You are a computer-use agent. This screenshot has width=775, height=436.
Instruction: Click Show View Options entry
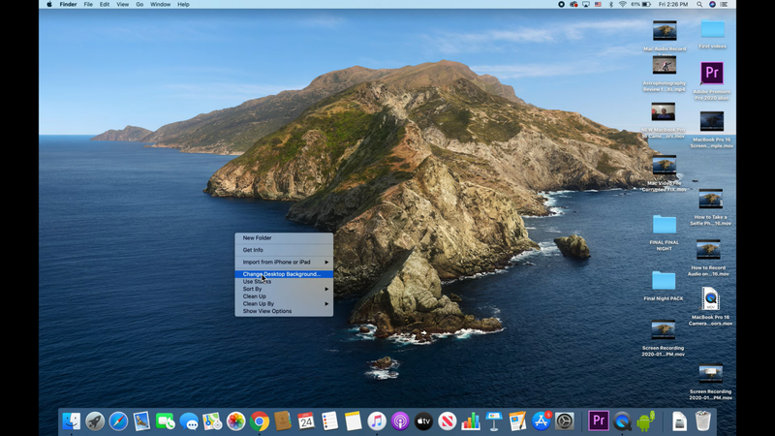[x=267, y=311]
